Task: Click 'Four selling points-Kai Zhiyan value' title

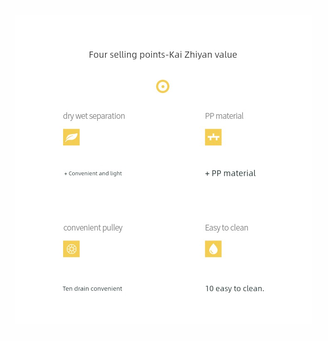Action: click(x=163, y=54)
